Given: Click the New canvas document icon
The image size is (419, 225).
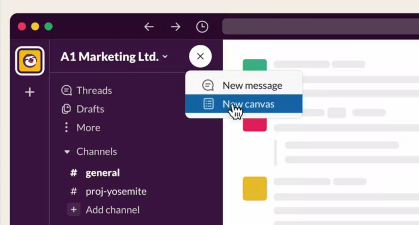Looking at the screenshot, I should tap(208, 104).
